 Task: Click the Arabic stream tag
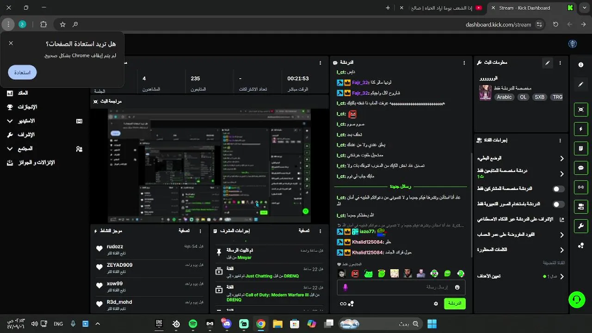click(504, 98)
